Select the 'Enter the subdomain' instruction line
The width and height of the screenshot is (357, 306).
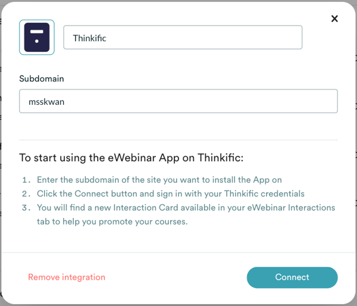coord(159,180)
